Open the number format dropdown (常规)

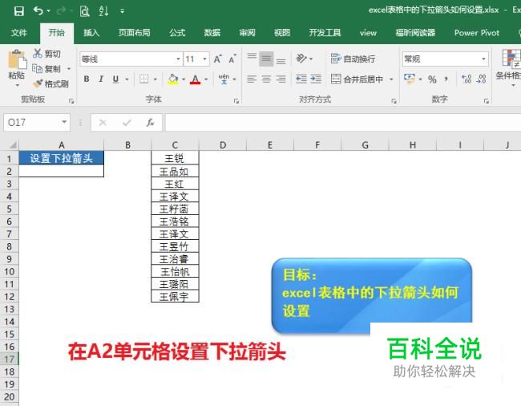(484, 59)
